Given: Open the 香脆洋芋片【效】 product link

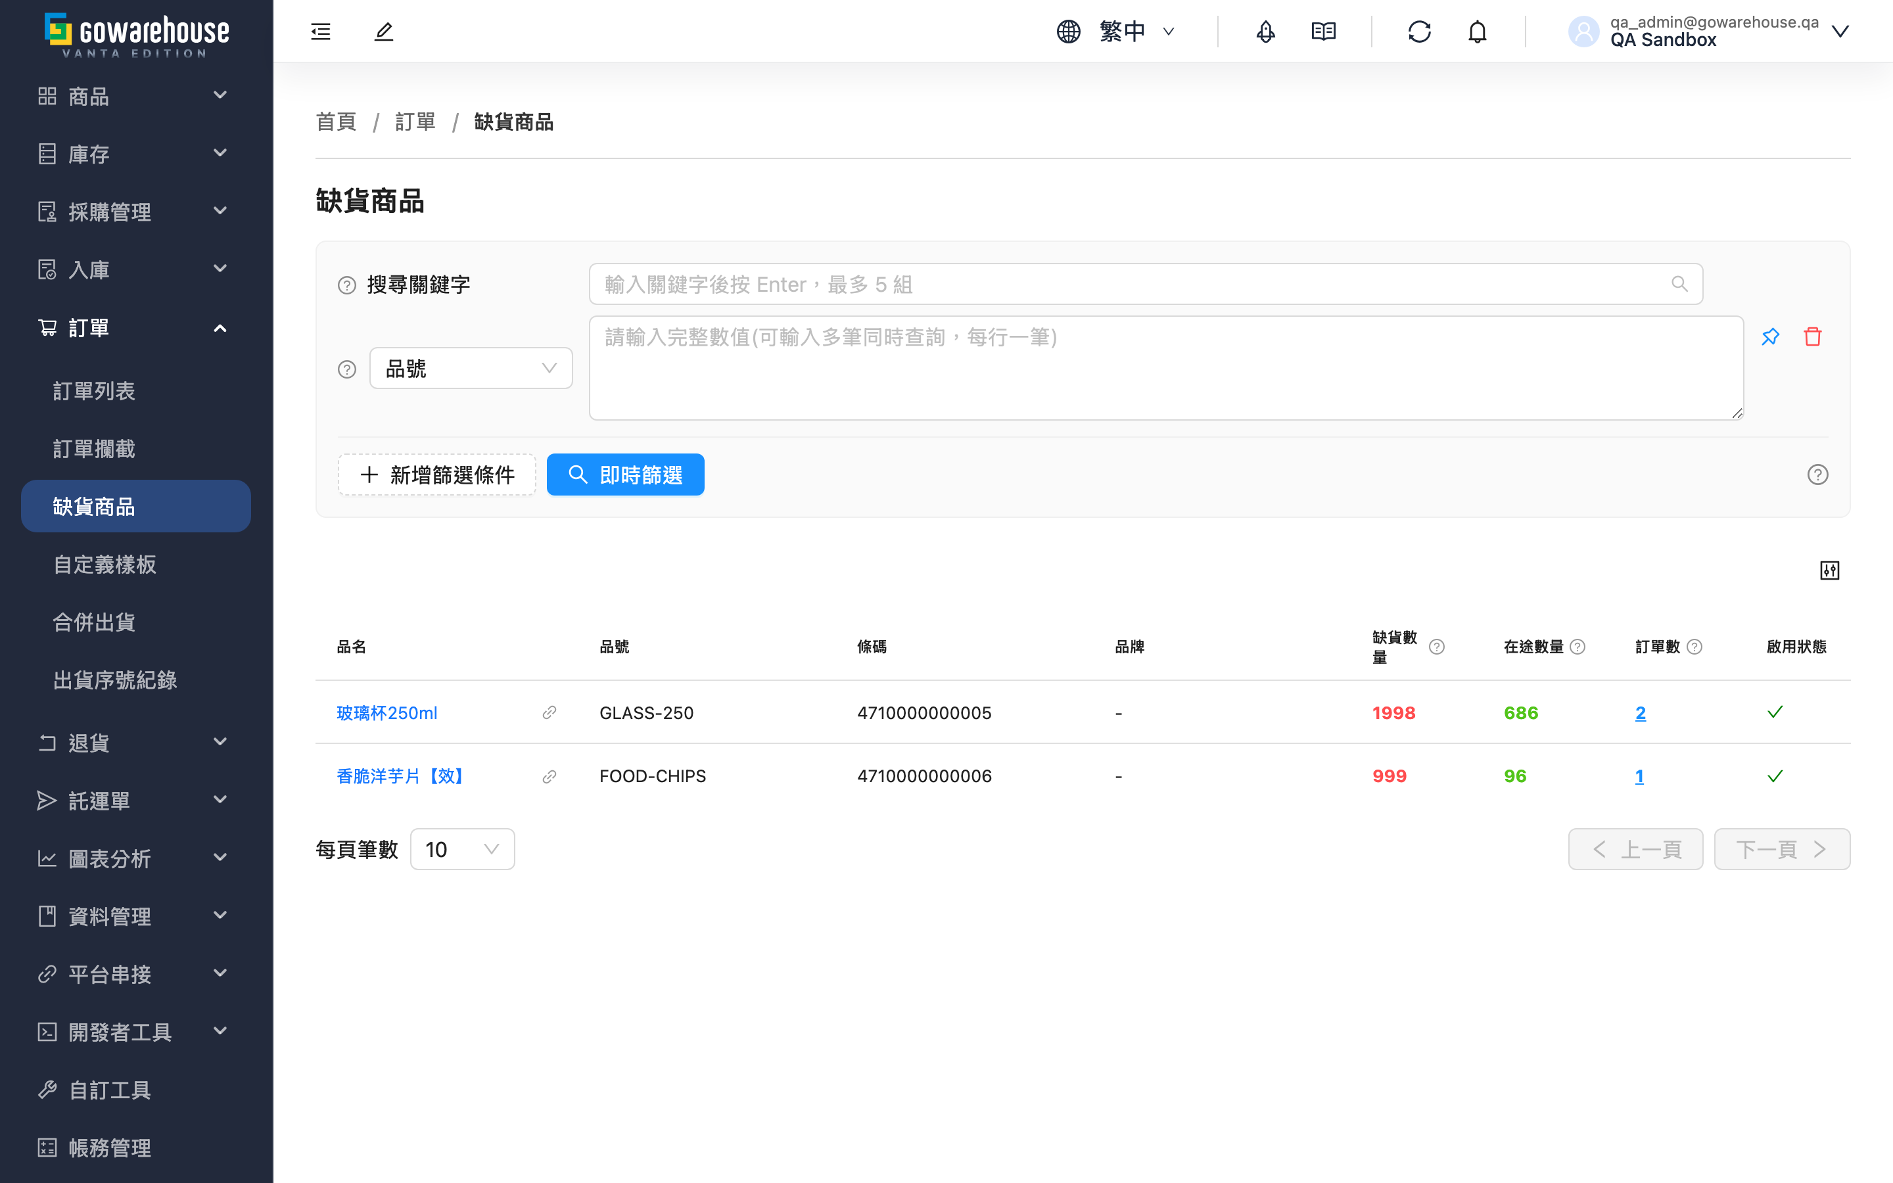Looking at the screenshot, I should pyautogui.click(x=402, y=776).
